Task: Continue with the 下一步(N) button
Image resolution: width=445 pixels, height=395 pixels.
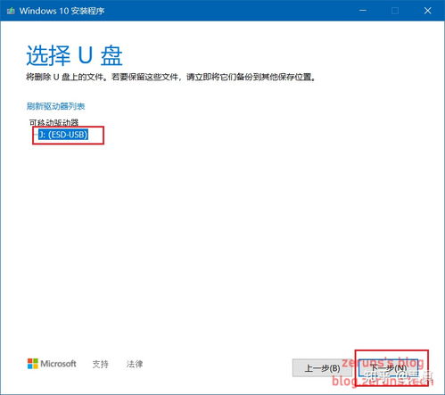Action: [388, 368]
